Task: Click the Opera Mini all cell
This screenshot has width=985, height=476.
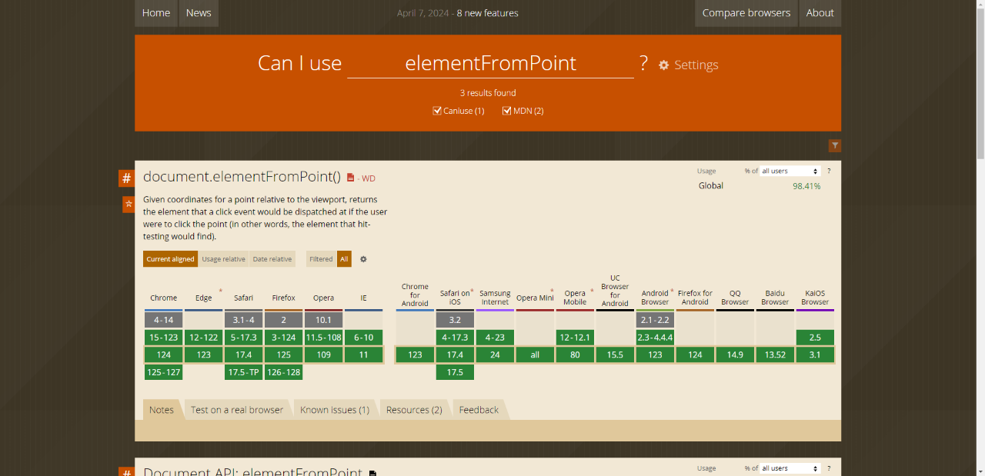Action: point(535,355)
